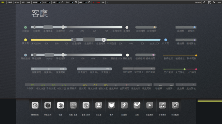
Task: Click 躺椅開啟 orange dot on recliner slider
Action: 196,55
